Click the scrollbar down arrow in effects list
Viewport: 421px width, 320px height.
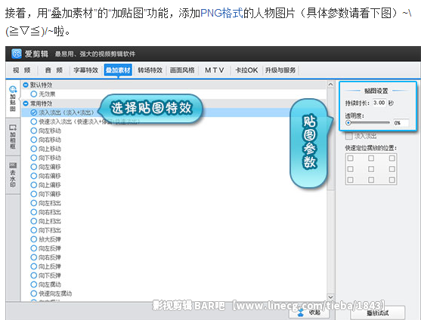click(330, 297)
